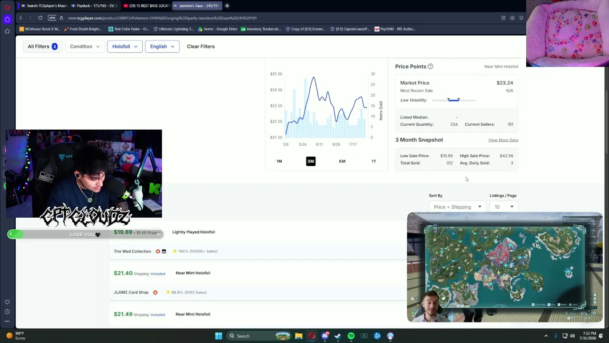Open the clock showing 7:22 PM

click(589, 336)
